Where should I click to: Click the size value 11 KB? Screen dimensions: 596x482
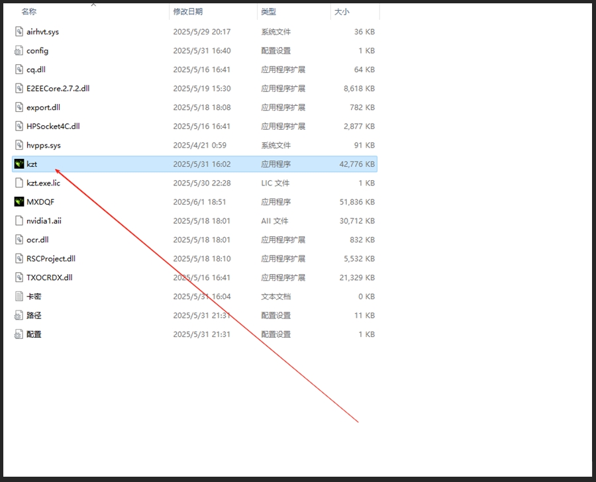click(x=364, y=316)
